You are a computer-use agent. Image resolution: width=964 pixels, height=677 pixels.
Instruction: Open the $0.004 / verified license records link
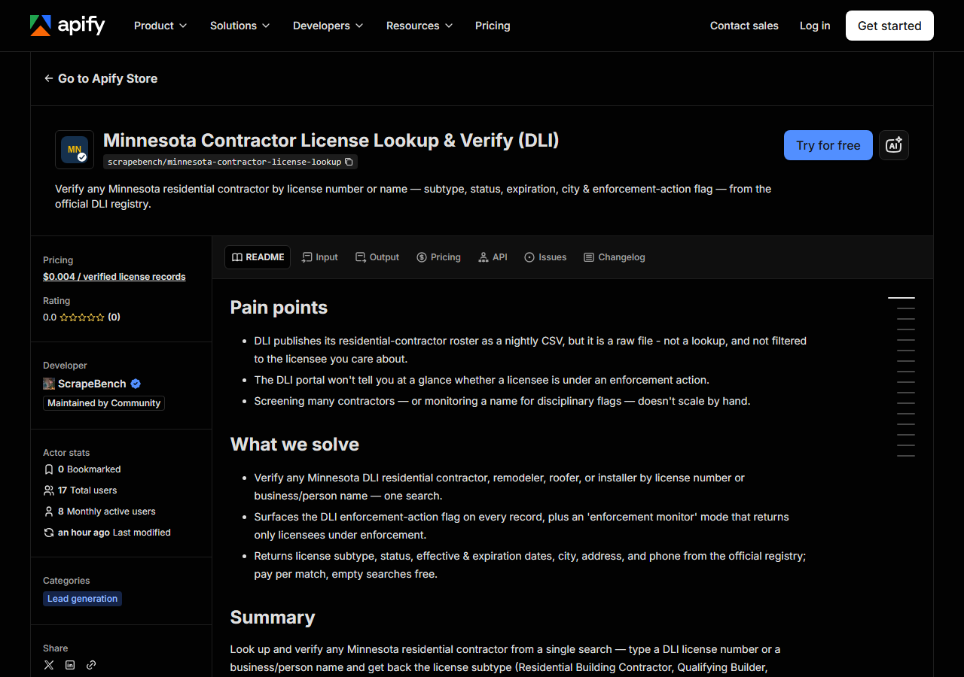114,277
